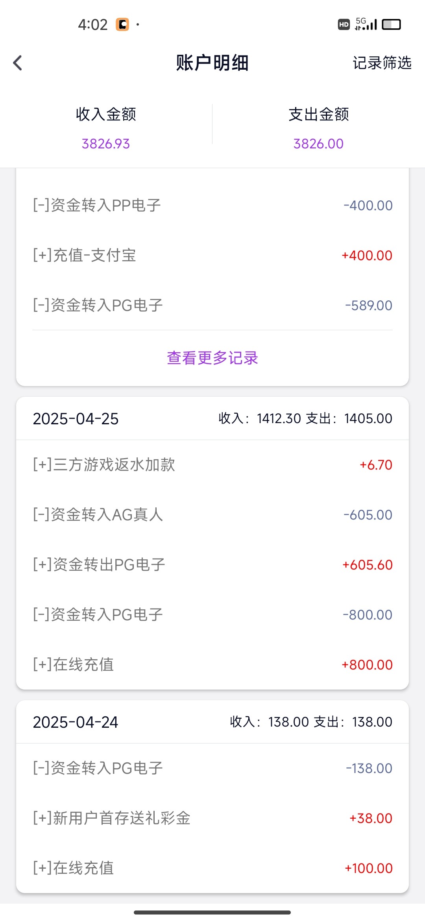Viewport: 425px width, 921px height.
Task: Select the 支出金额 expense total
Action: pos(318,128)
